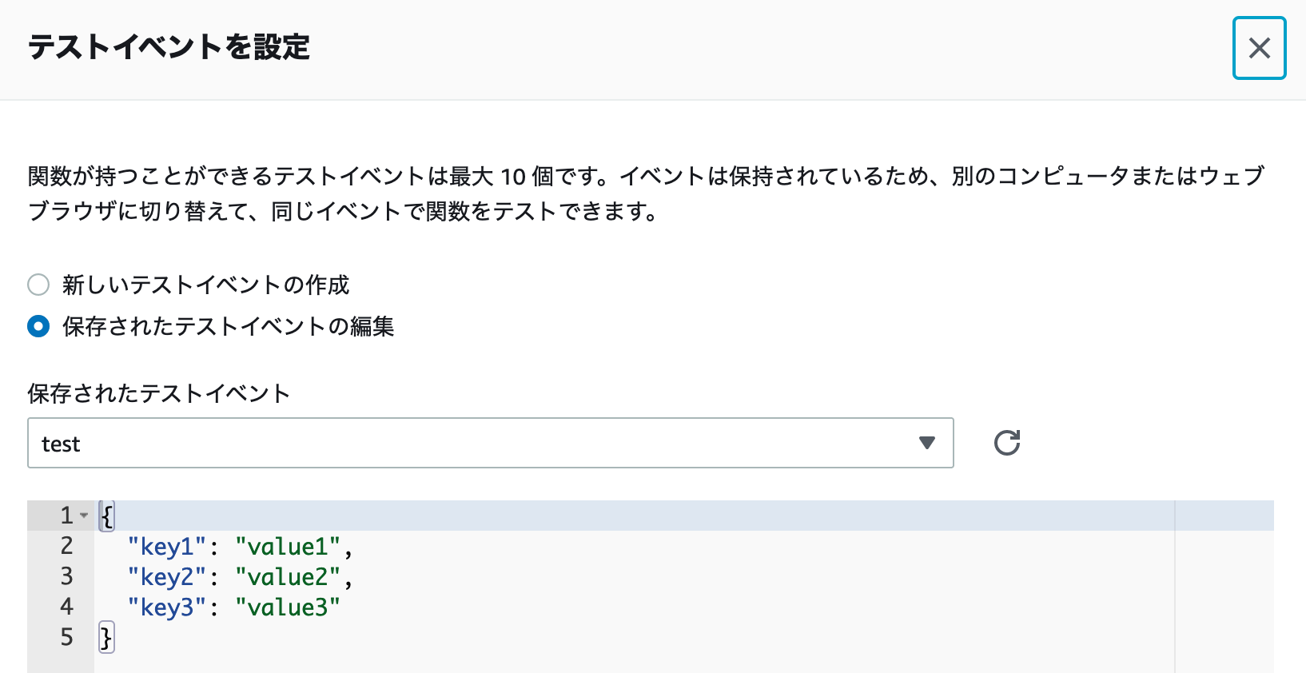1306x673 pixels.
Task: Click the dropdown arrow of the event selector
Action: 927,443
